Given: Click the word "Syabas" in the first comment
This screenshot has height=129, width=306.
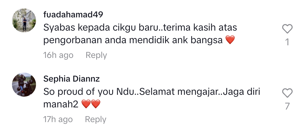Looking at the screenshot, I should (x=59, y=28).
